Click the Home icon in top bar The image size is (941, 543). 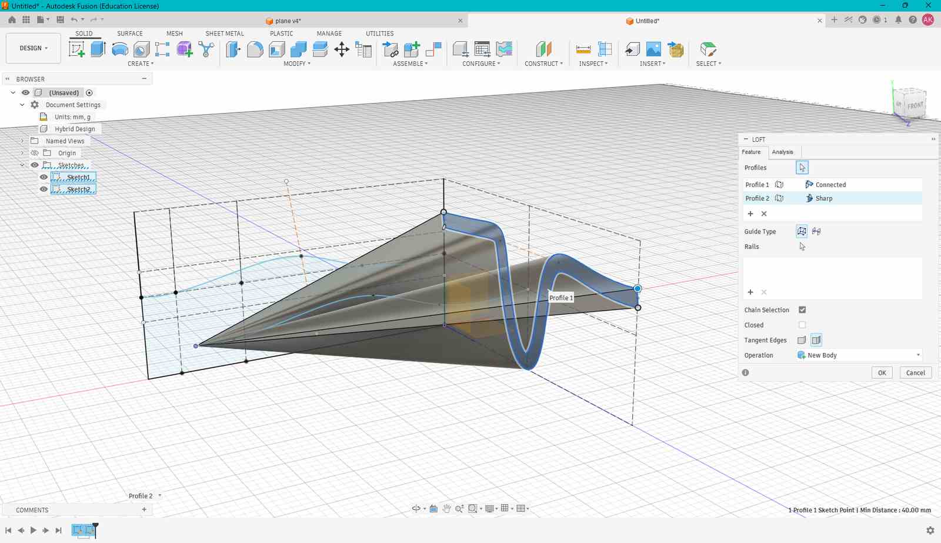tap(12, 19)
